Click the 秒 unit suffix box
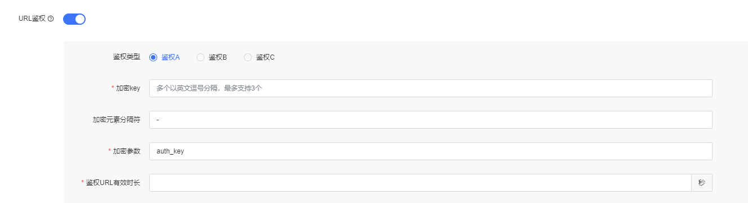Screen dimensions: 748x203 (702, 183)
